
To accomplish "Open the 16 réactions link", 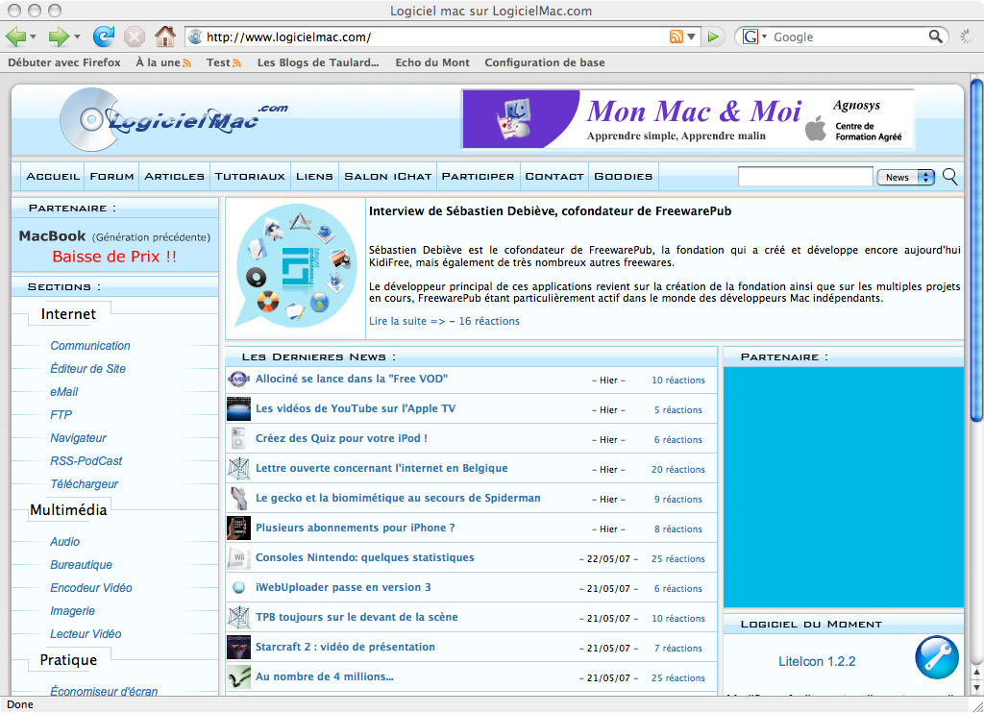I will pos(489,321).
